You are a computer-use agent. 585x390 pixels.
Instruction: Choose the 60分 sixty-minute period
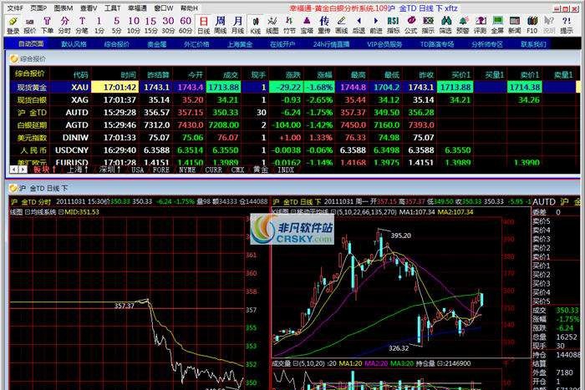coord(186,25)
